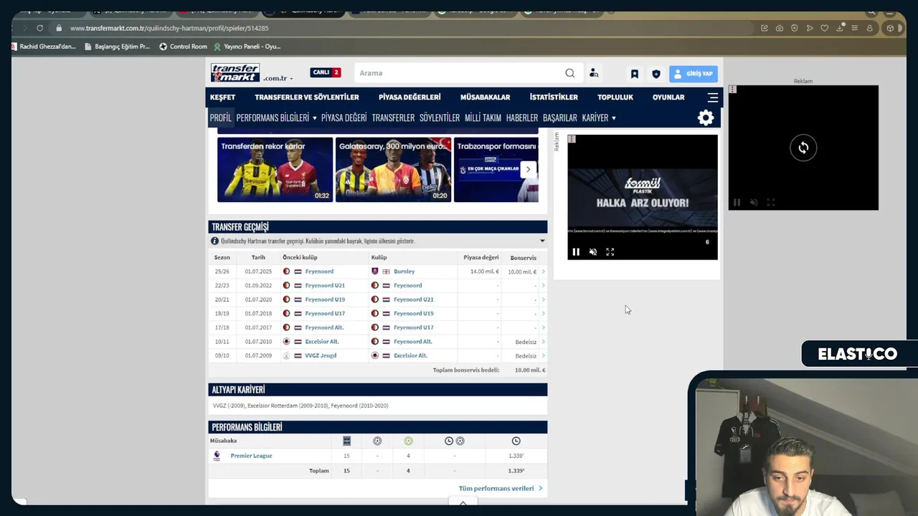Expand the 09/10 transfer row arrow
This screenshot has height=516, width=918.
point(543,355)
